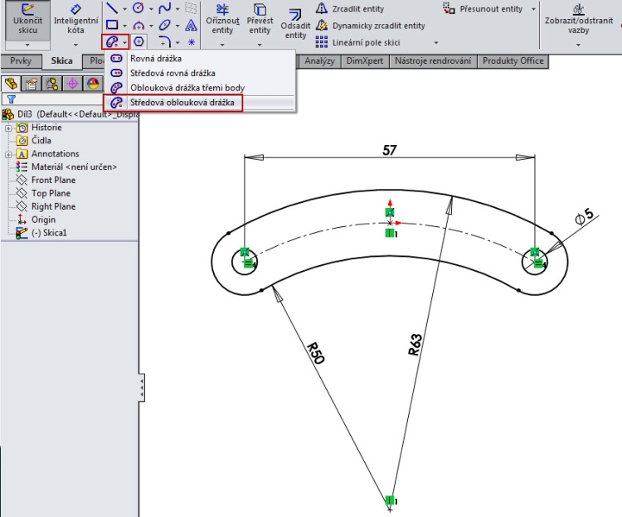
Task: Click the Ø5 diameter dimension
Action: [x=585, y=216]
